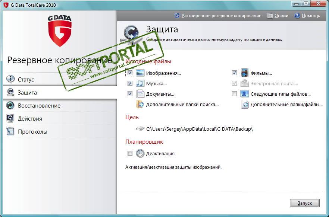The image size is (329, 217).
Task: Open the Помощь link
Action: (x=311, y=16)
